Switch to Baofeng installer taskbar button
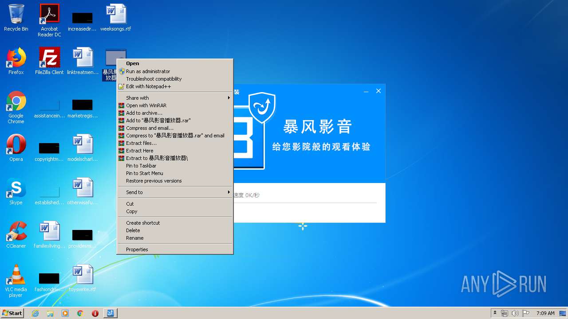 point(110,313)
